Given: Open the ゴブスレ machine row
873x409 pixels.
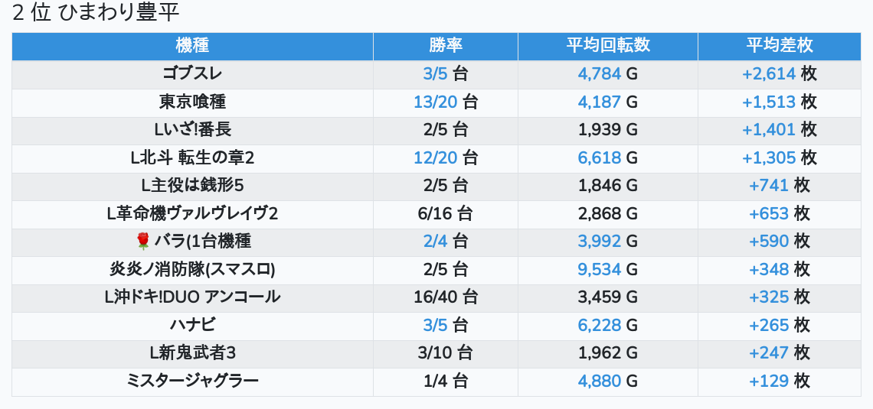Looking at the screenshot, I should (x=192, y=74).
